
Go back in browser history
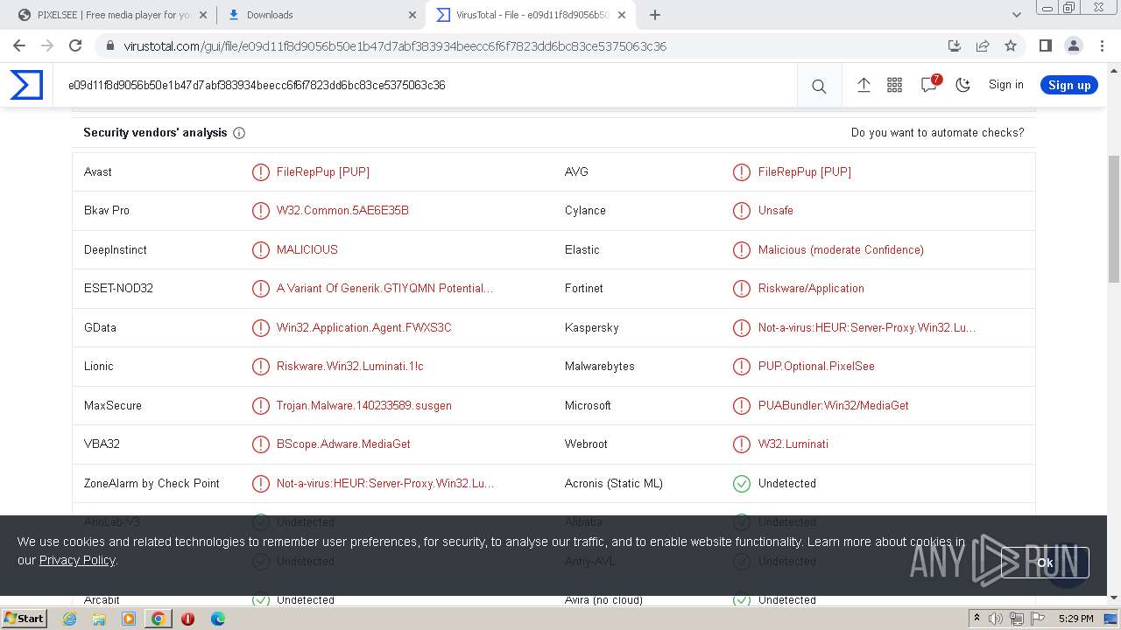[19, 45]
